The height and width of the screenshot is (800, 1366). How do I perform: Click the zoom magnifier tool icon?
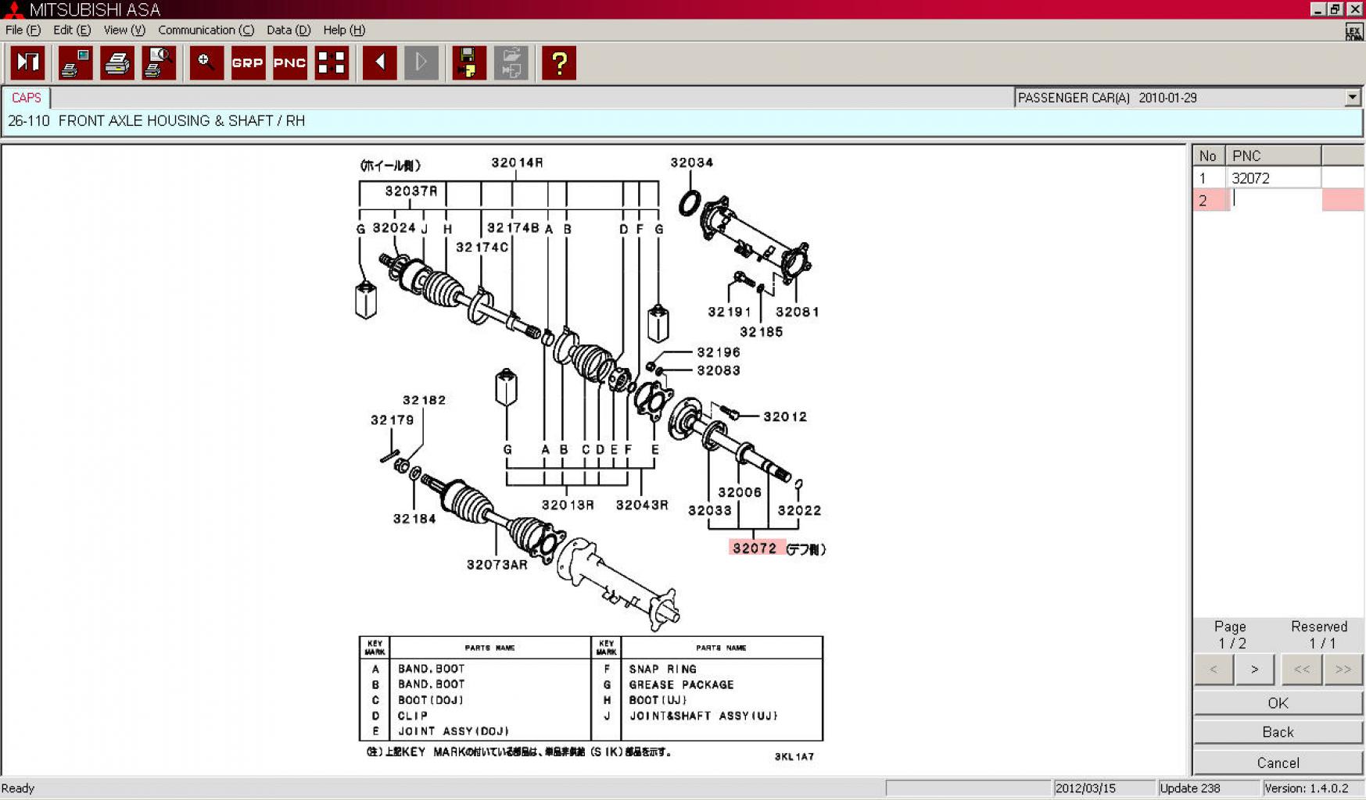point(206,62)
